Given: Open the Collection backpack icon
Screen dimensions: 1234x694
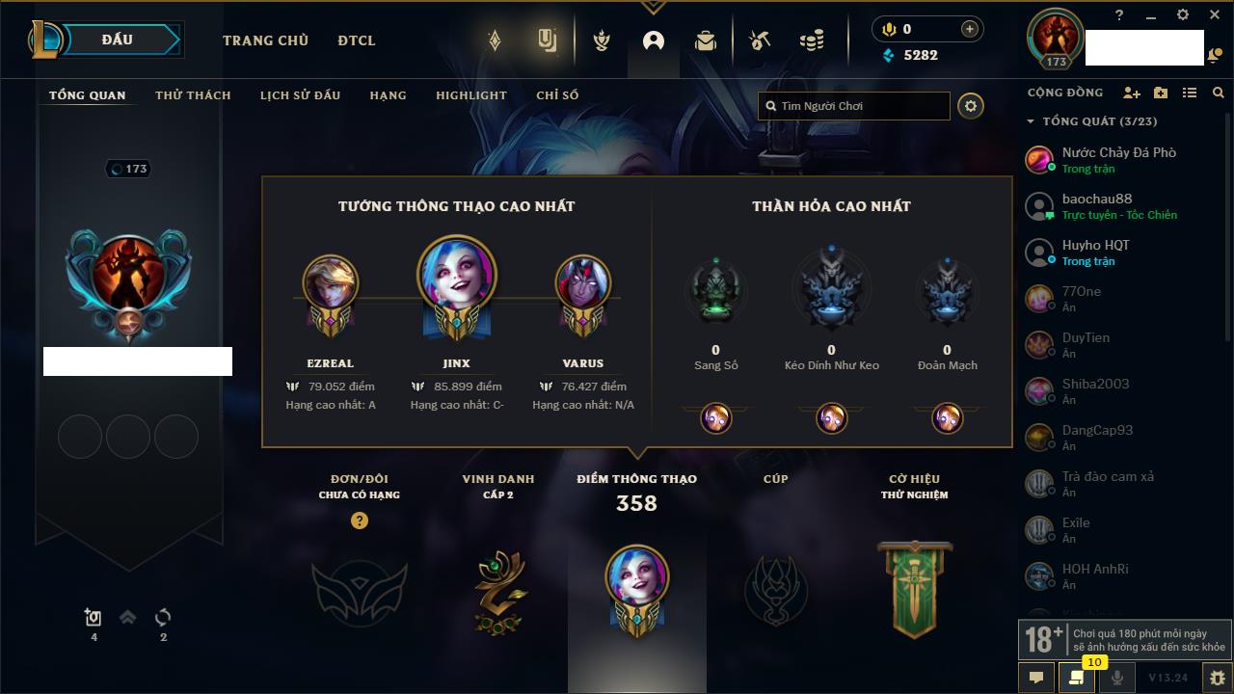Looking at the screenshot, I should tap(706, 40).
